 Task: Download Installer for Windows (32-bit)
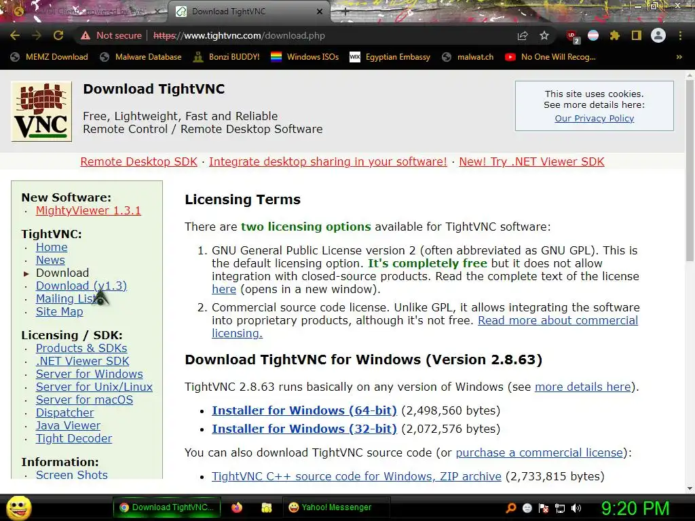(x=304, y=429)
